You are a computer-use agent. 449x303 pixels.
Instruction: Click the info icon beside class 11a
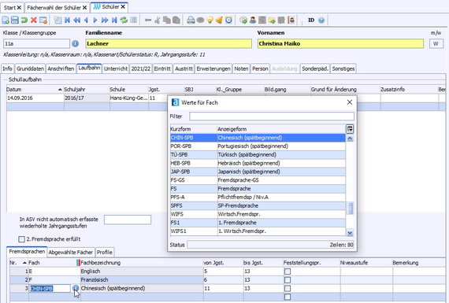(75, 44)
